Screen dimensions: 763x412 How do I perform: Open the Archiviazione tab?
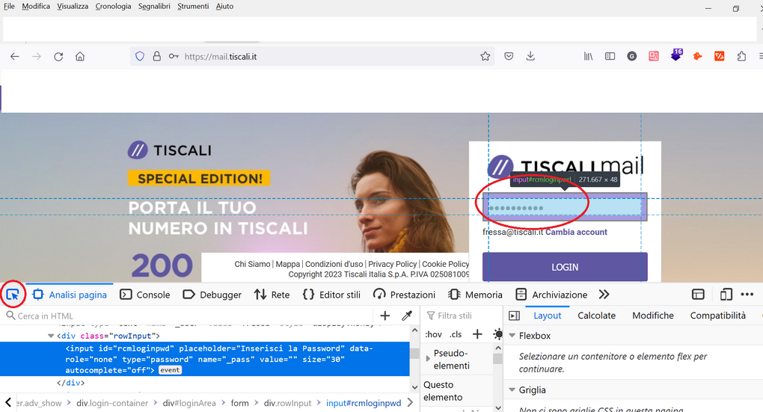click(x=551, y=295)
